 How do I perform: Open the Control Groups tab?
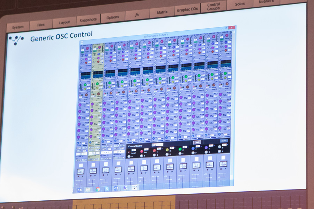pos(214,7)
